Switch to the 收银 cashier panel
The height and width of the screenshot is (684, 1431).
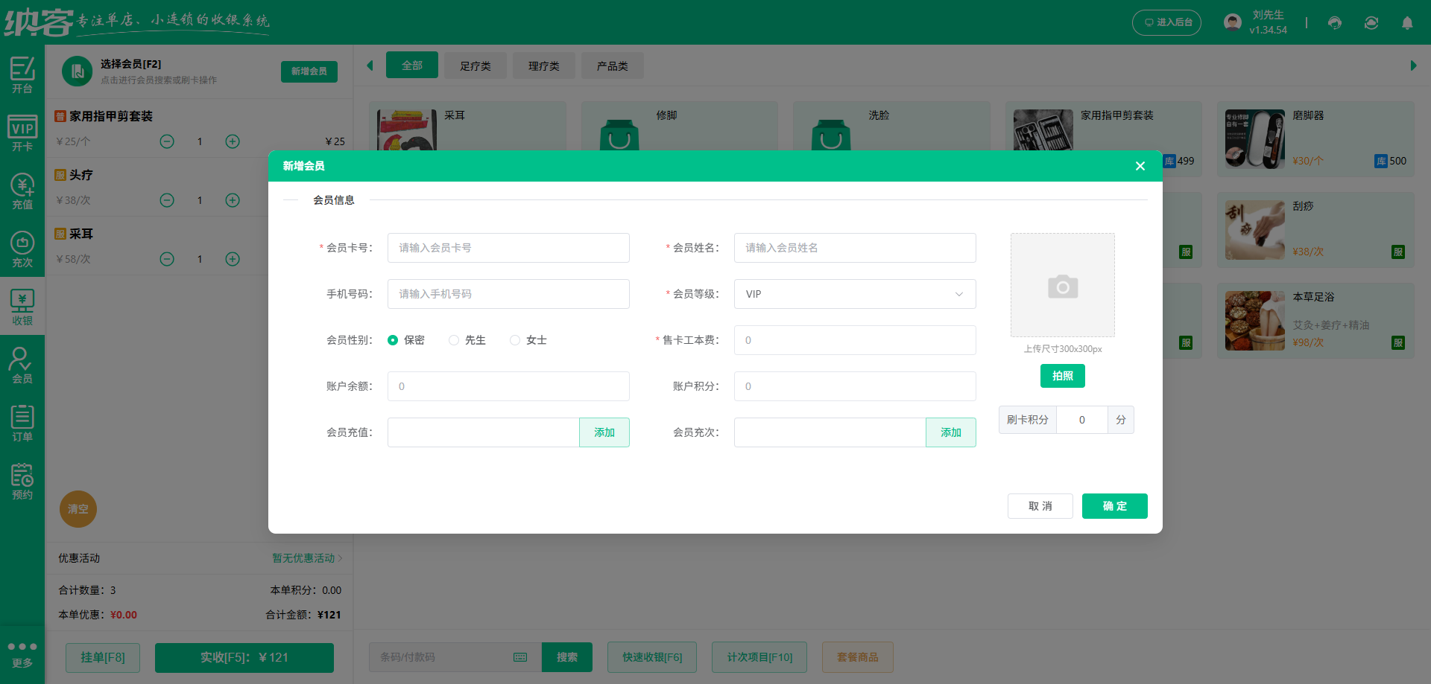click(22, 307)
